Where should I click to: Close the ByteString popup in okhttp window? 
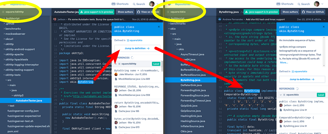coord(159,27)
